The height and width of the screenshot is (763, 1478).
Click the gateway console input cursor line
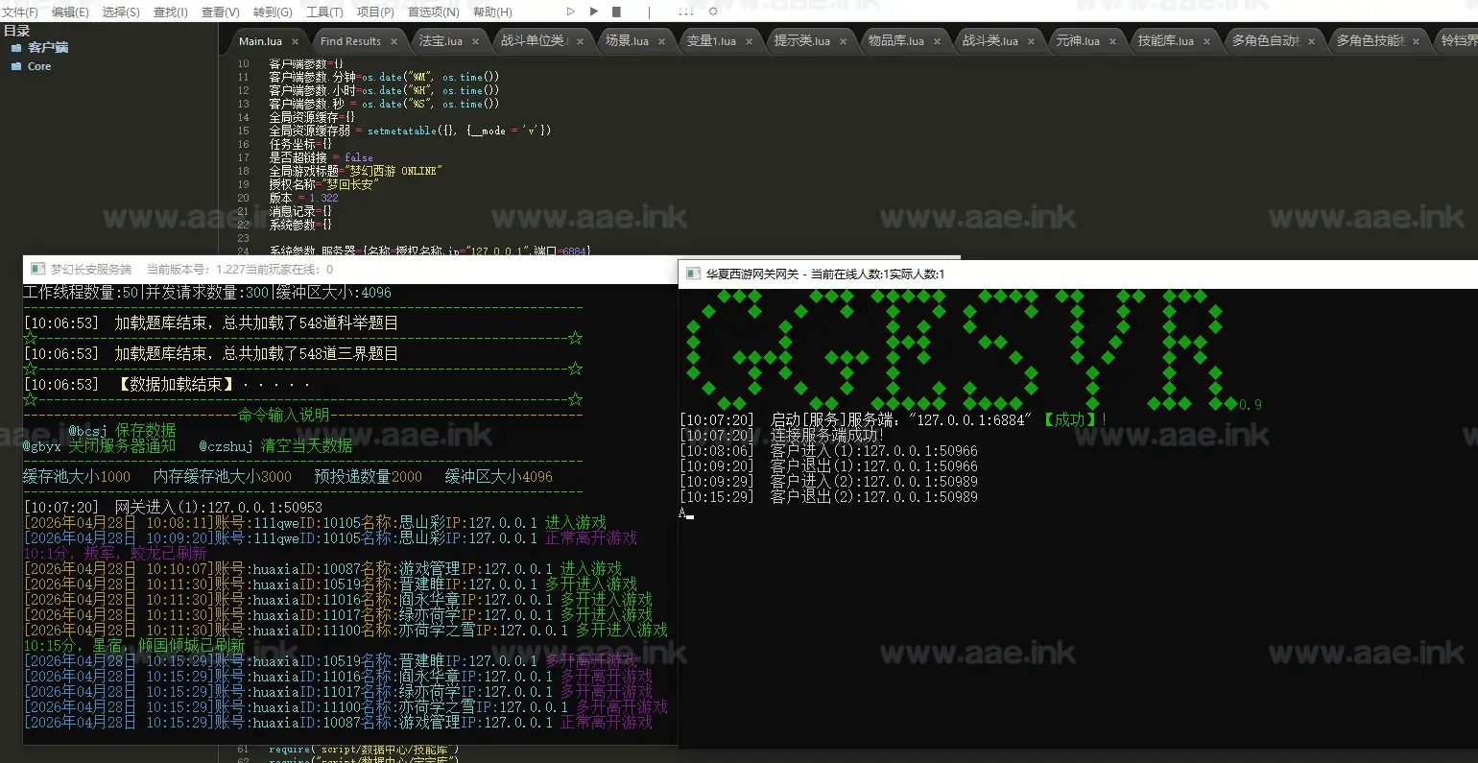[687, 513]
